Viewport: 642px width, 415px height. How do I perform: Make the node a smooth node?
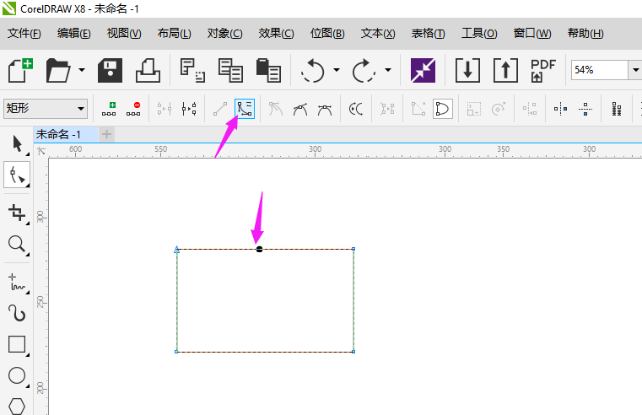(x=300, y=109)
